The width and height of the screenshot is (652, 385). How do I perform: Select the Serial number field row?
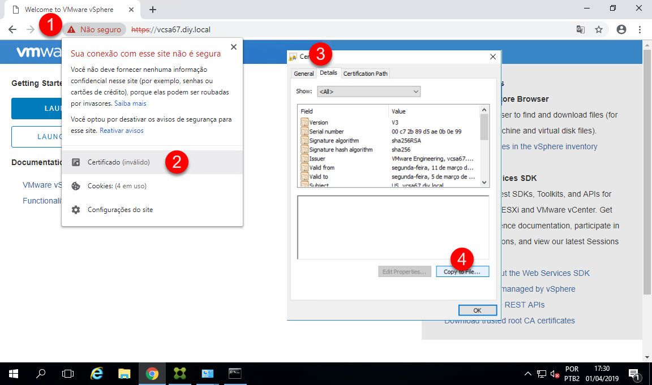tap(327, 132)
